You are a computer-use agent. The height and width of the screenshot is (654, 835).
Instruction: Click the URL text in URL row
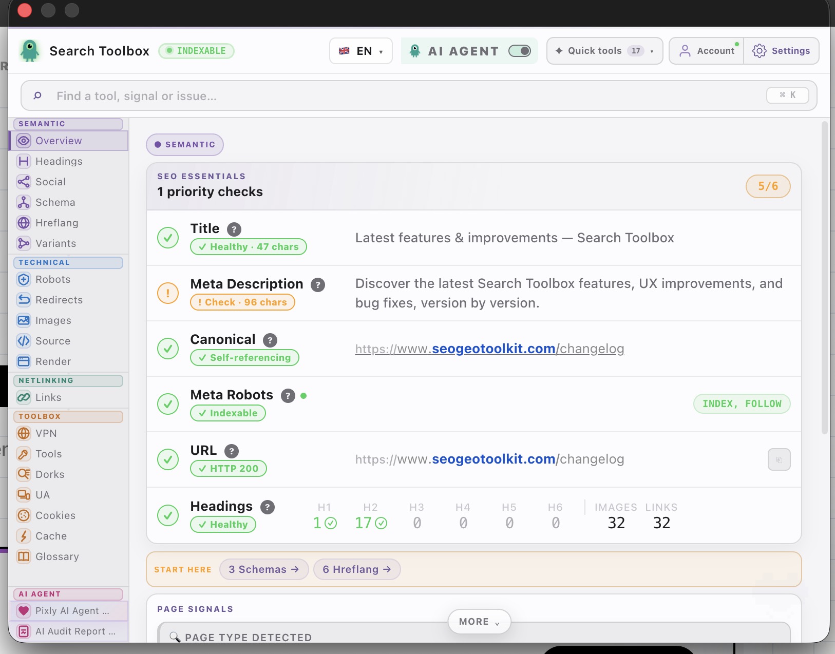[x=489, y=459]
